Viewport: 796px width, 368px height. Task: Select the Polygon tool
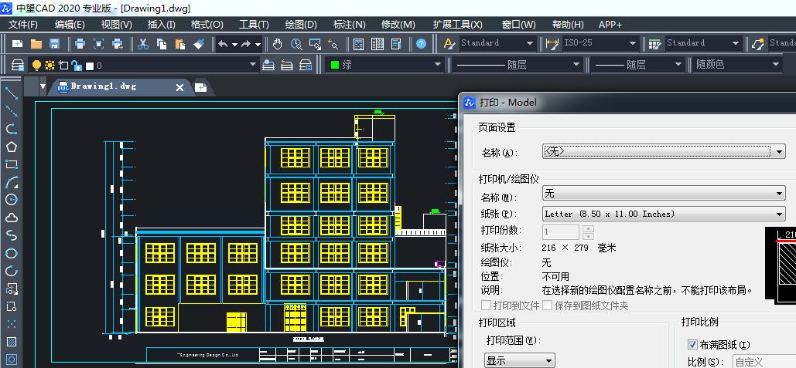coord(11,147)
